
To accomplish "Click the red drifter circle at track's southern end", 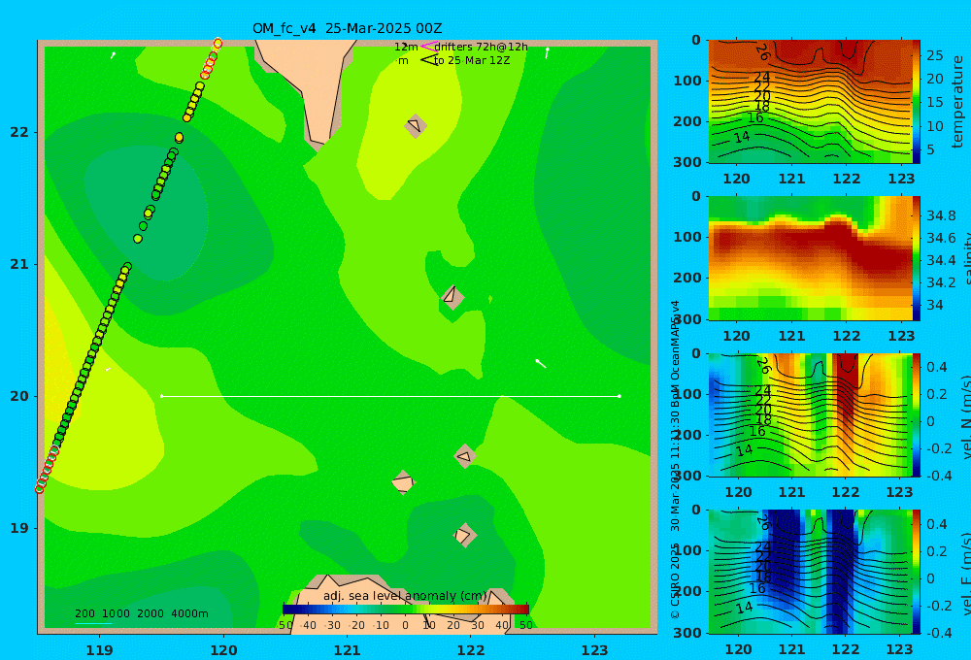I will pyautogui.click(x=40, y=488).
